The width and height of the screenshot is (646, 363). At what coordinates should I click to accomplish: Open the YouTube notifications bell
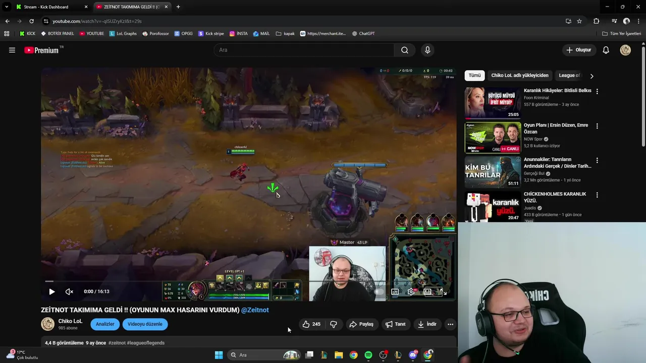coord(606,50)
